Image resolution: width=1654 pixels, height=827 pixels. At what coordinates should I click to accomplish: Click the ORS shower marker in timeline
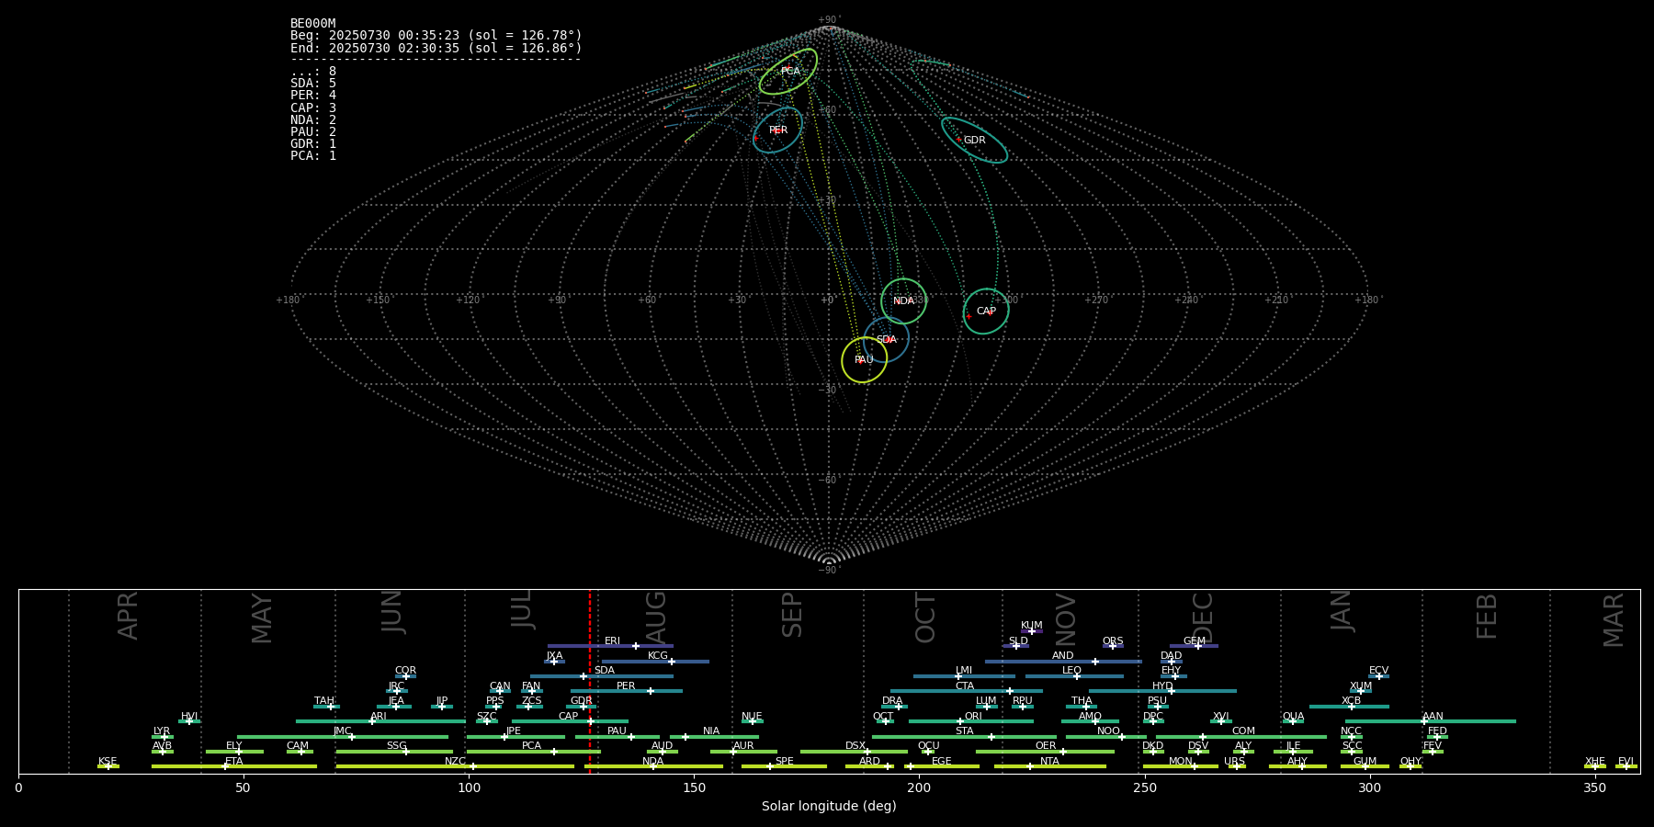[1113, 646]
